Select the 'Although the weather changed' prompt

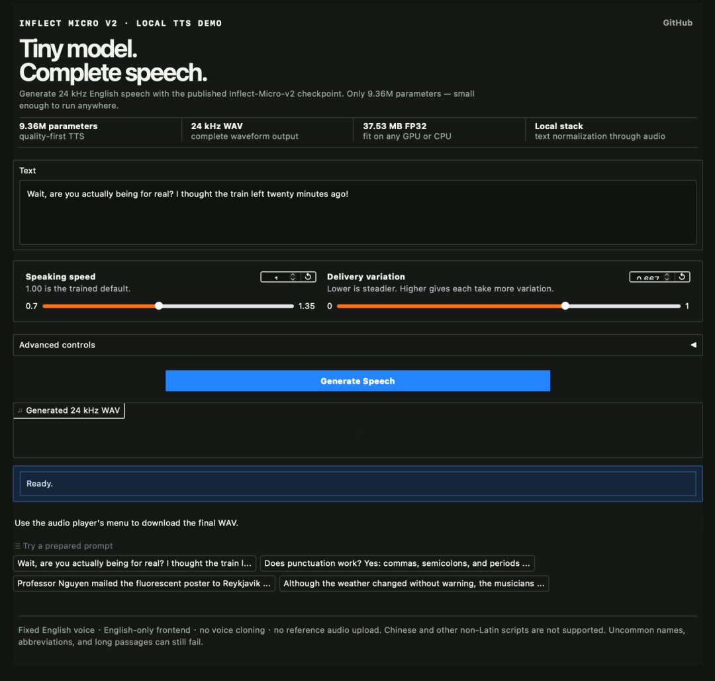[414, 584]
